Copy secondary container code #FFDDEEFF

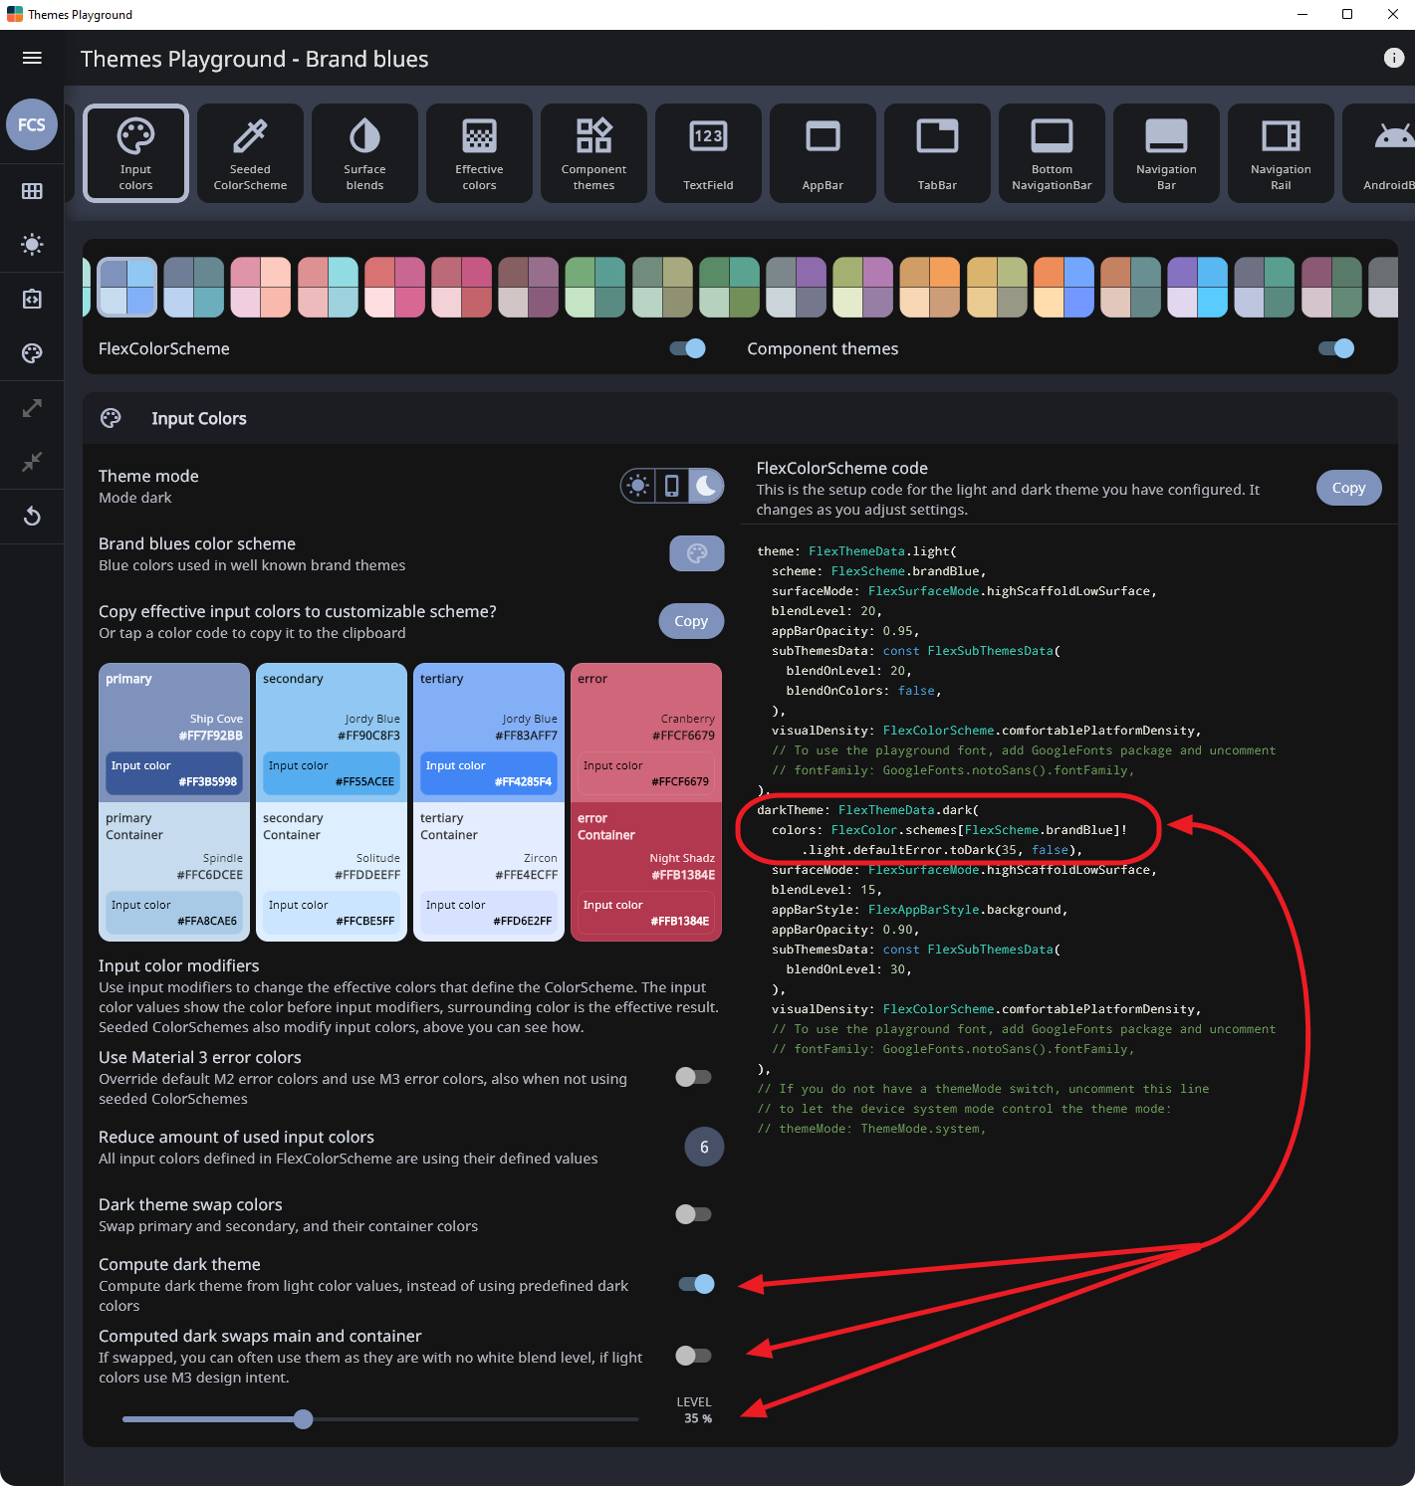click(367, 875)
